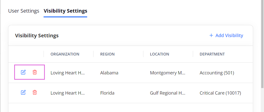Sort by the Location column header

coord(159,54)
